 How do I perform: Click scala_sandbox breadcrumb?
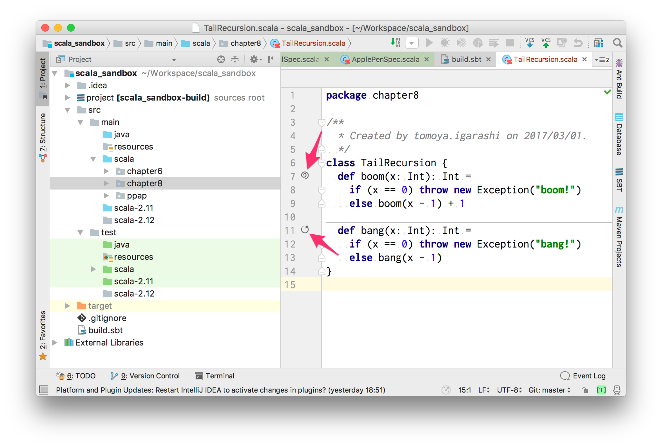[x=74, y=43]
